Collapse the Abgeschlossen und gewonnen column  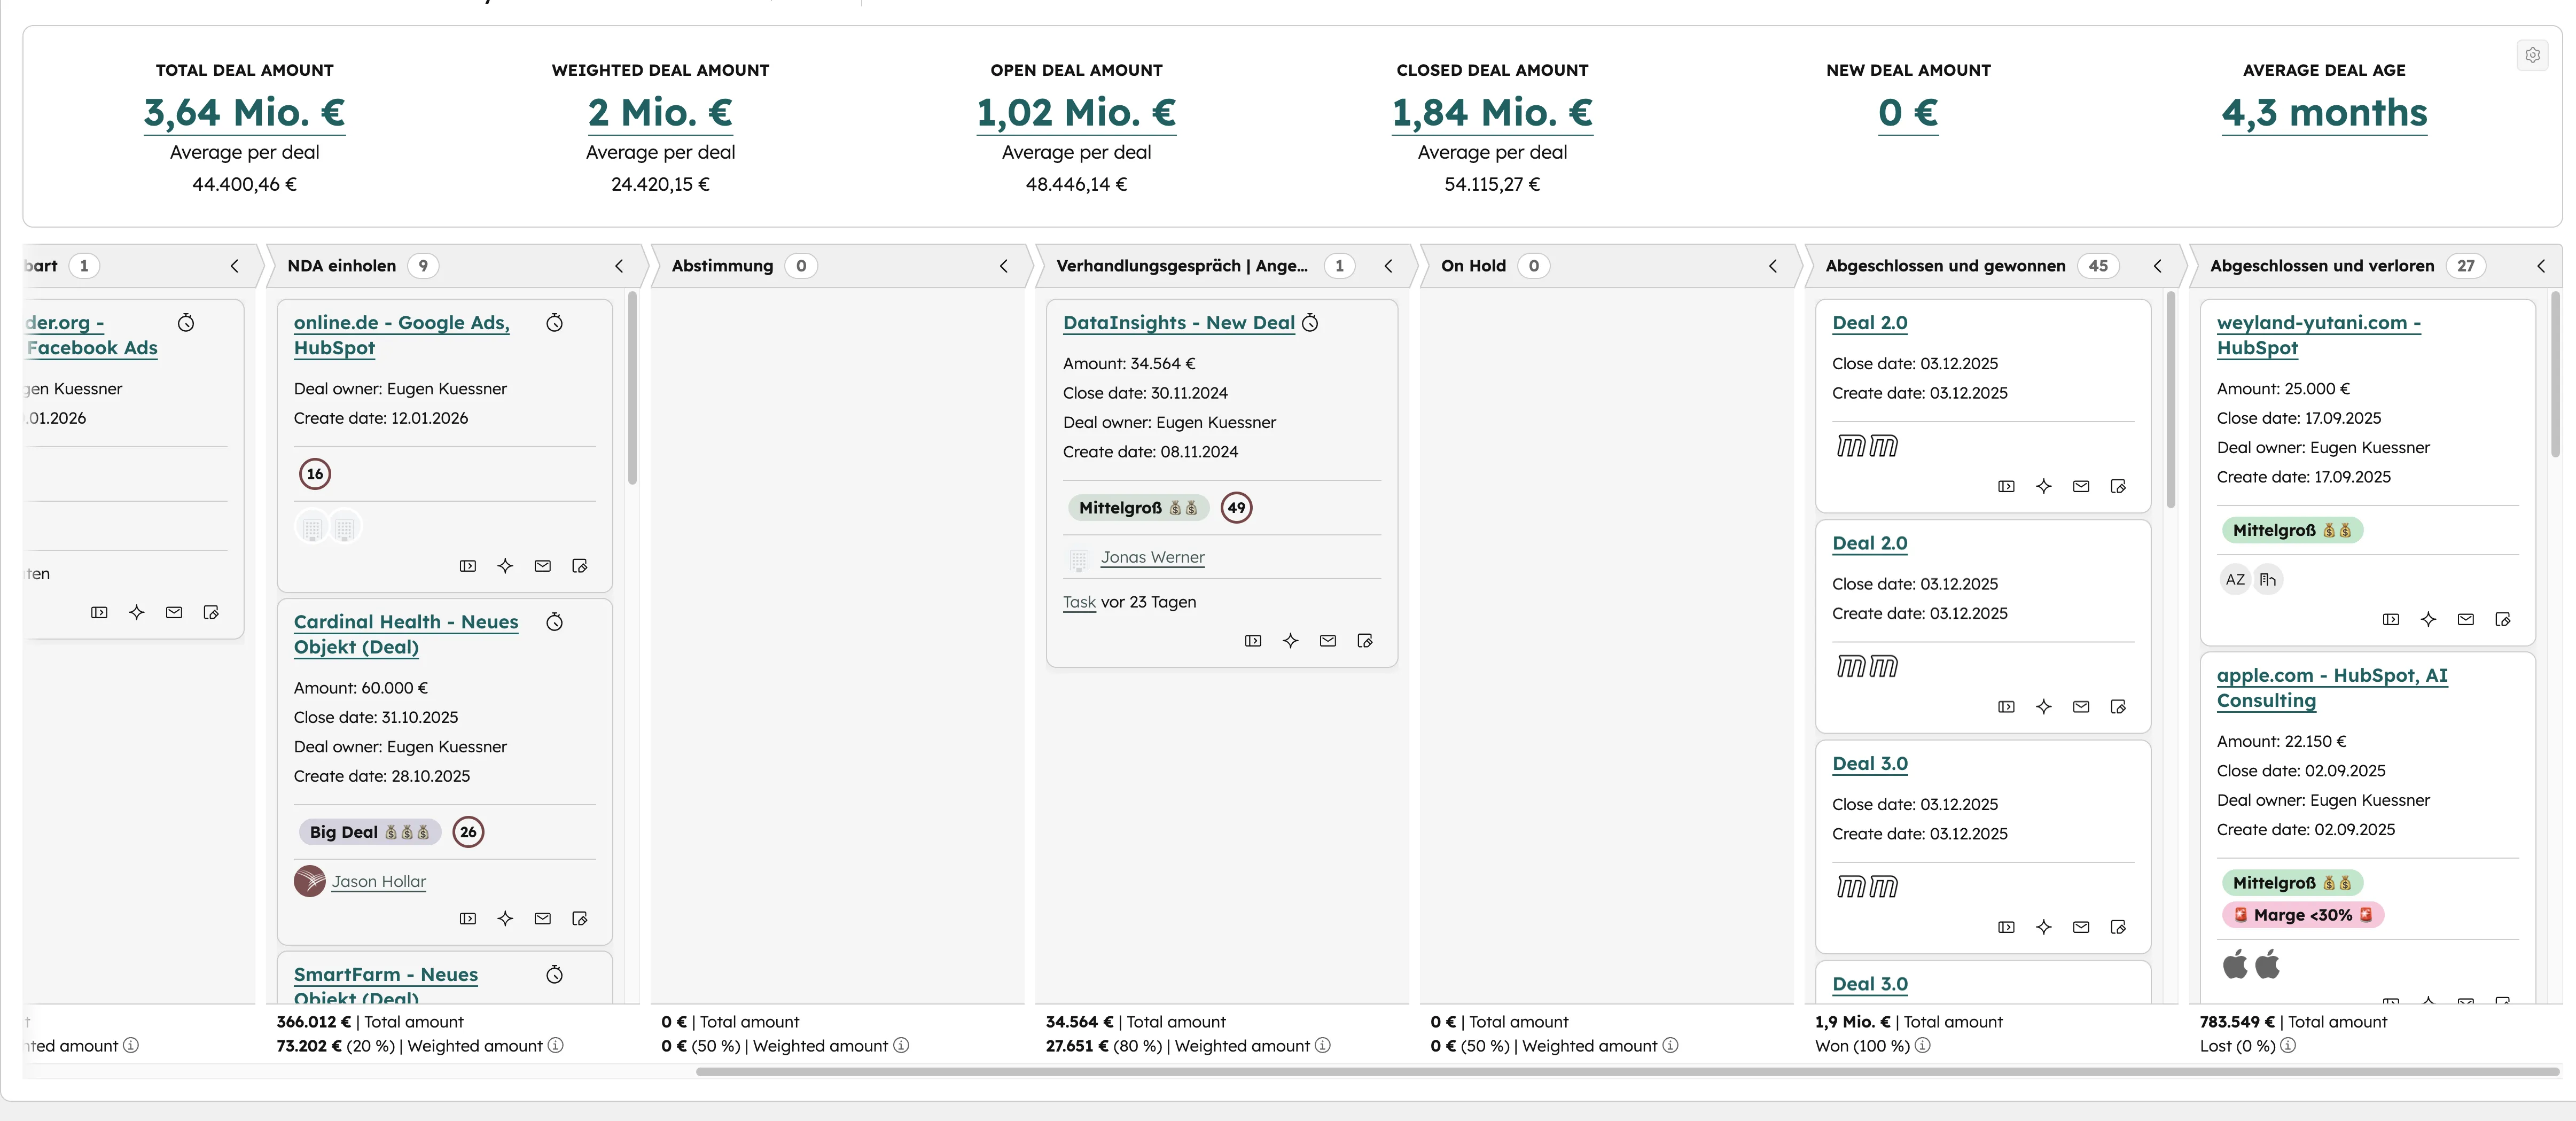[2157, 266]
